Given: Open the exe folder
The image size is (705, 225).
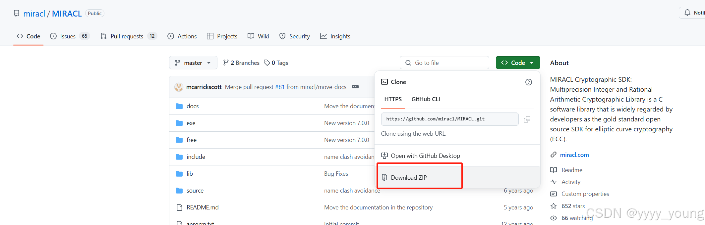Looking at the screenshot, I should [x=191, y=123].
